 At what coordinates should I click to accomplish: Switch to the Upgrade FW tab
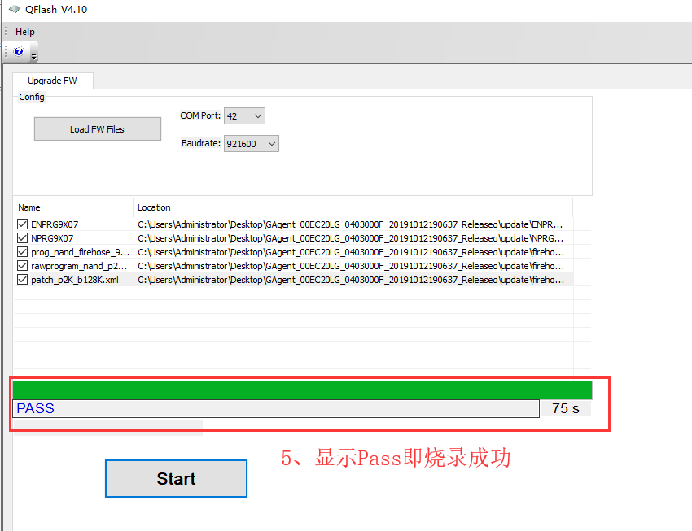click(52, 81)
